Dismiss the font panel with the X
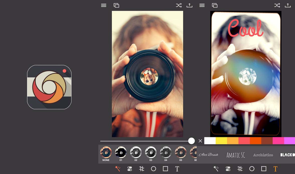 [x=200, y=141]
